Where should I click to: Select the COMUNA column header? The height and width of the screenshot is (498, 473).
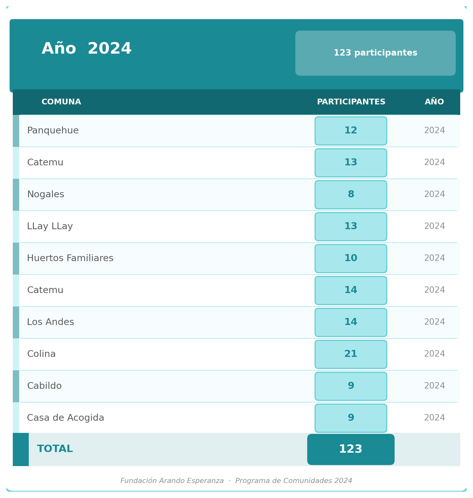click(x=61, y=102)
